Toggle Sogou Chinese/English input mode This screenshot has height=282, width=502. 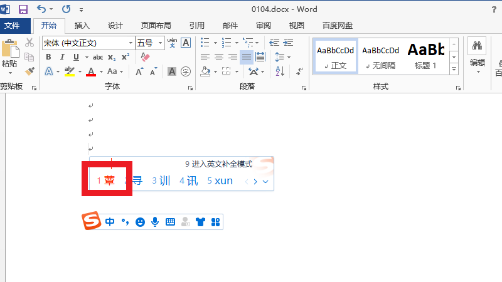click(x=110, y=222)
